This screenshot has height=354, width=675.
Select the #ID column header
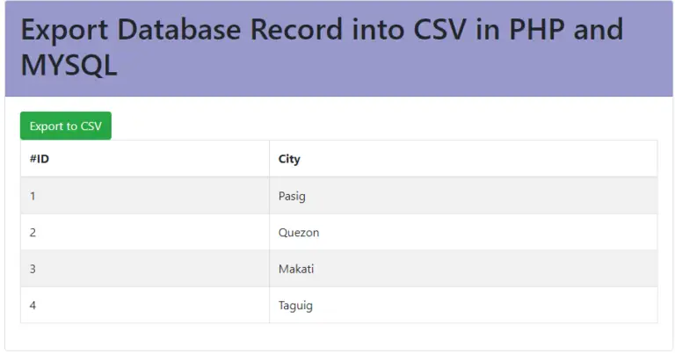pos(145,159)
